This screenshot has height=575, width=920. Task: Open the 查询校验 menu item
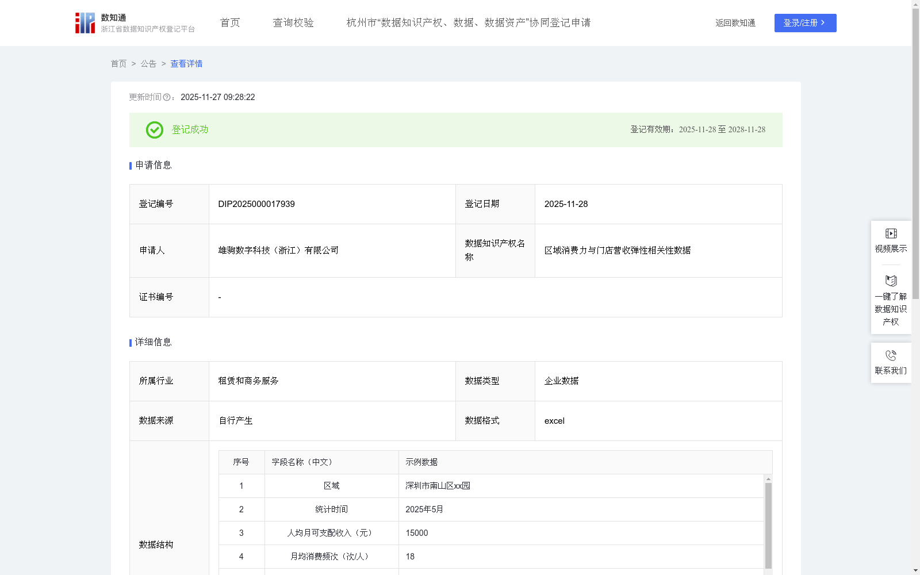pos(293,23)
